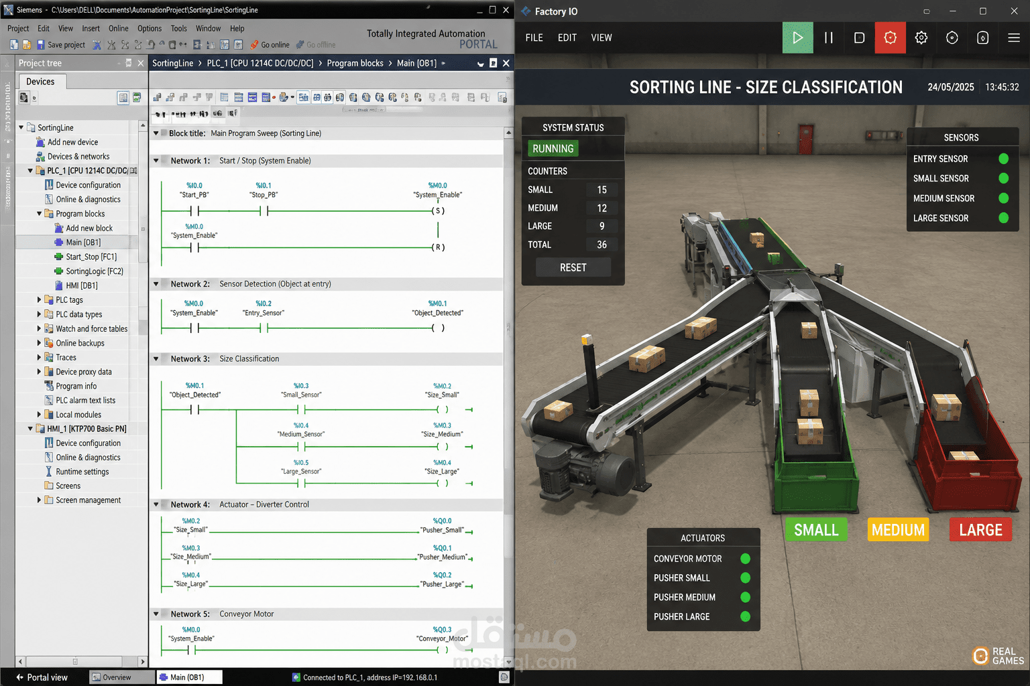
Task: Collapse Network 2 Sensor Detection section
Action: pyautogui.click(x=156, y=284)
